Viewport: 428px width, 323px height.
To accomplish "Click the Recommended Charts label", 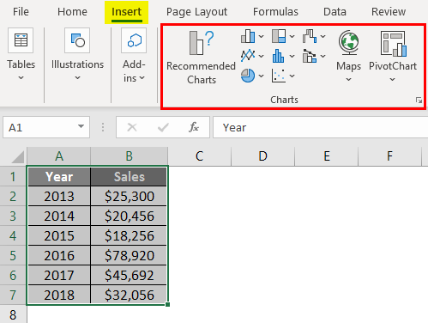I will click(x=202, y=73).
